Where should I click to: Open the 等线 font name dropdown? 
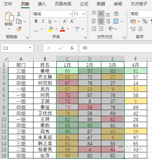[x=70, y=14]
